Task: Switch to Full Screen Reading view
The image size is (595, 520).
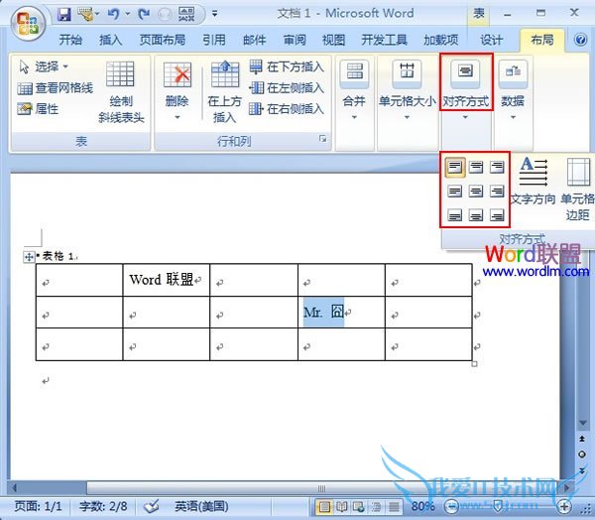Action: click(342, 506)
